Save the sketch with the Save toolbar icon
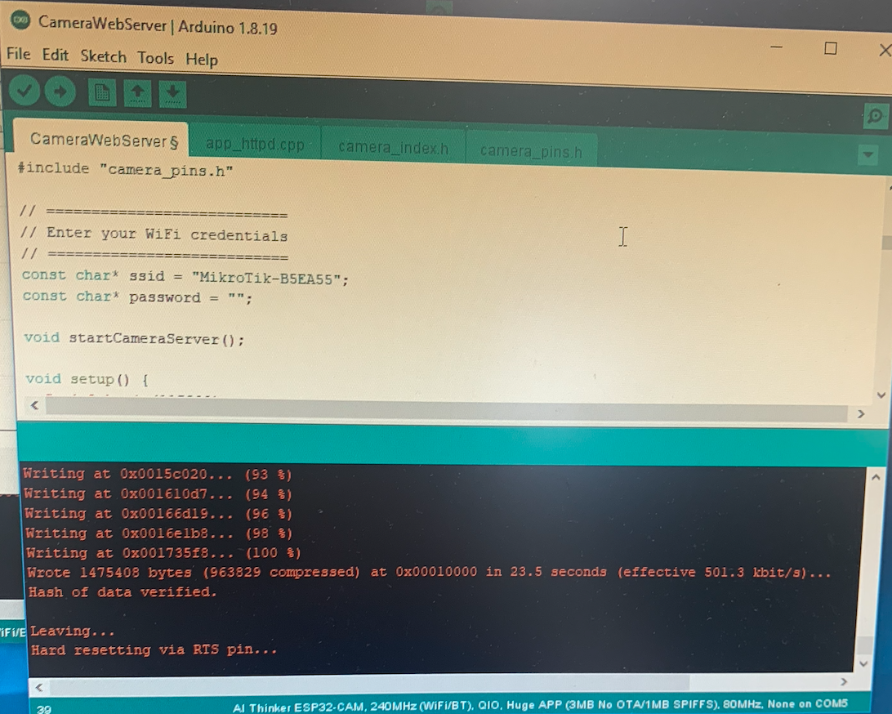The height and width of the screenshot is (714, 892). tap(172, 92)
